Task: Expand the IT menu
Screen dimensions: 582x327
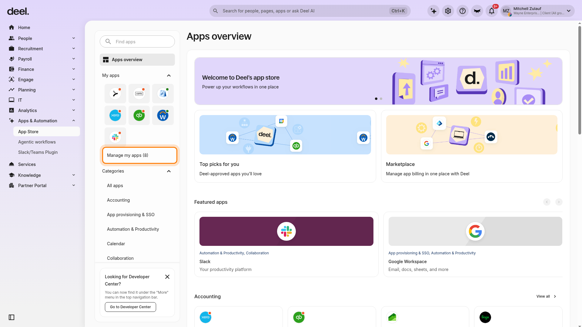Action: (x=74, y=100)
